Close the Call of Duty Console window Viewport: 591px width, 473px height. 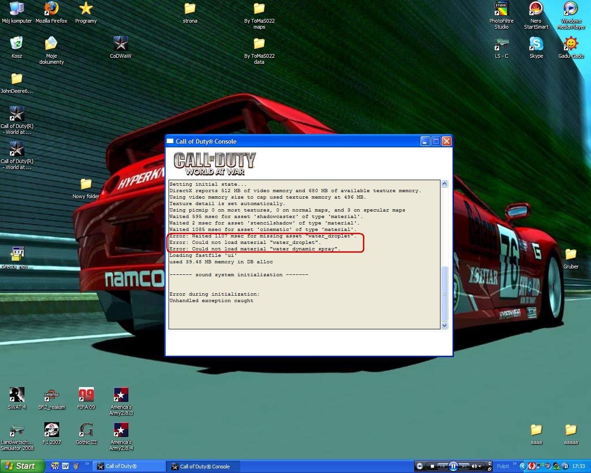click(446, 141)
